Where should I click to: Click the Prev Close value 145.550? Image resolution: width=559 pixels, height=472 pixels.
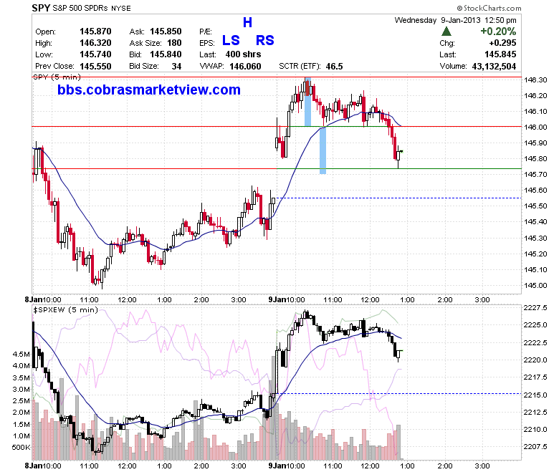click(95, 67)
